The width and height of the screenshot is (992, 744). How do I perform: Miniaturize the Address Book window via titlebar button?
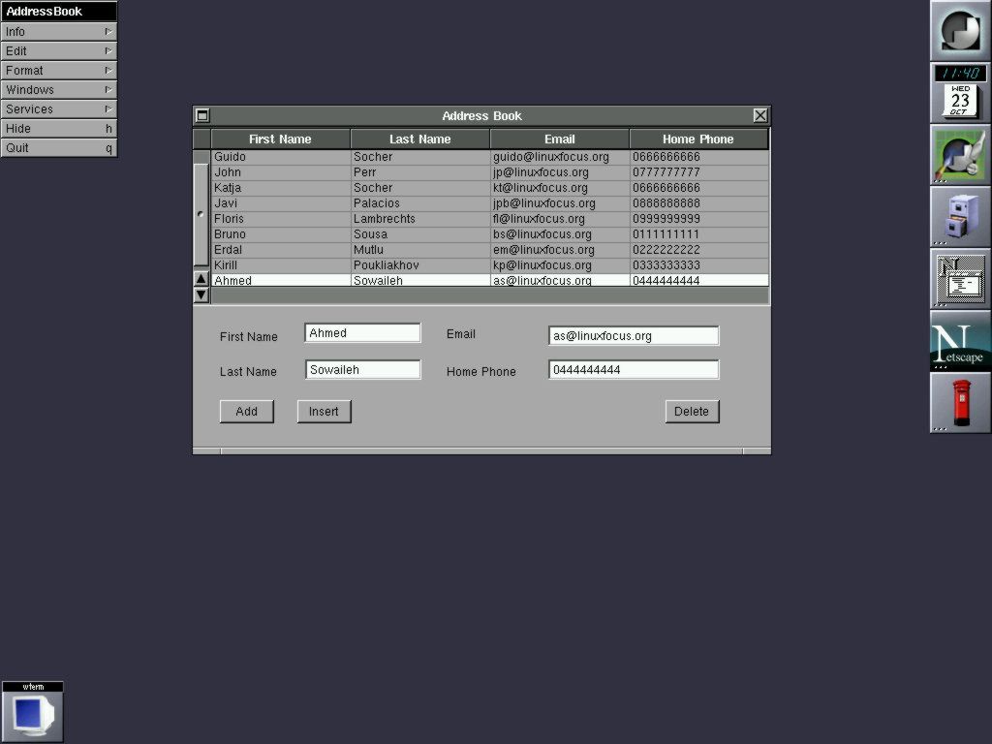click(x=202, y=115)
